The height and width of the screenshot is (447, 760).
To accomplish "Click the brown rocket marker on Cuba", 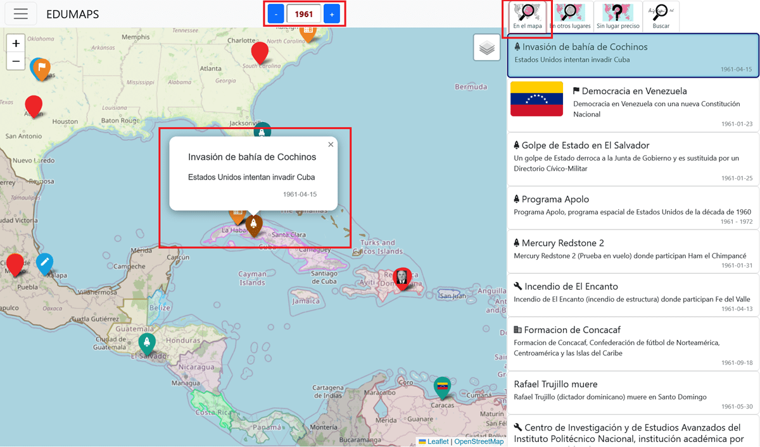I will tap(254, 224).
